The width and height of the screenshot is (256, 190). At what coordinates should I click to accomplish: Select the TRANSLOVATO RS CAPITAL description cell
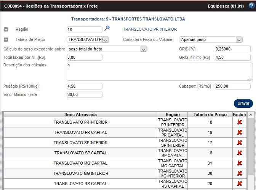click(x=81, y=184)
